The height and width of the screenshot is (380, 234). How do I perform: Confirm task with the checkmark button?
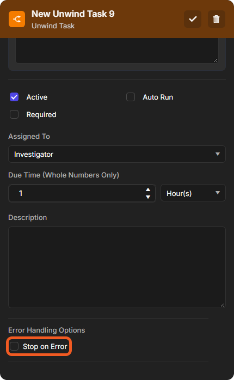click(193, 19)
